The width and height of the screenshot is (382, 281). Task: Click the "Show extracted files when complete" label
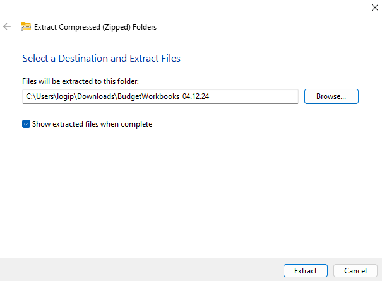point(92,124)
